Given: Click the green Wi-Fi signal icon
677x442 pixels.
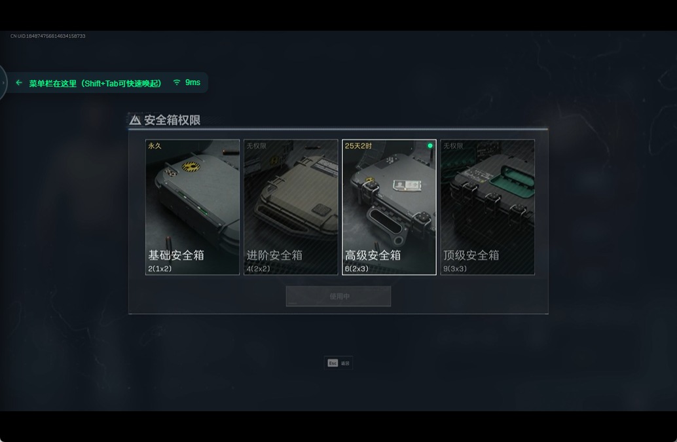Looking at the screenshot, I should (177, 82).
